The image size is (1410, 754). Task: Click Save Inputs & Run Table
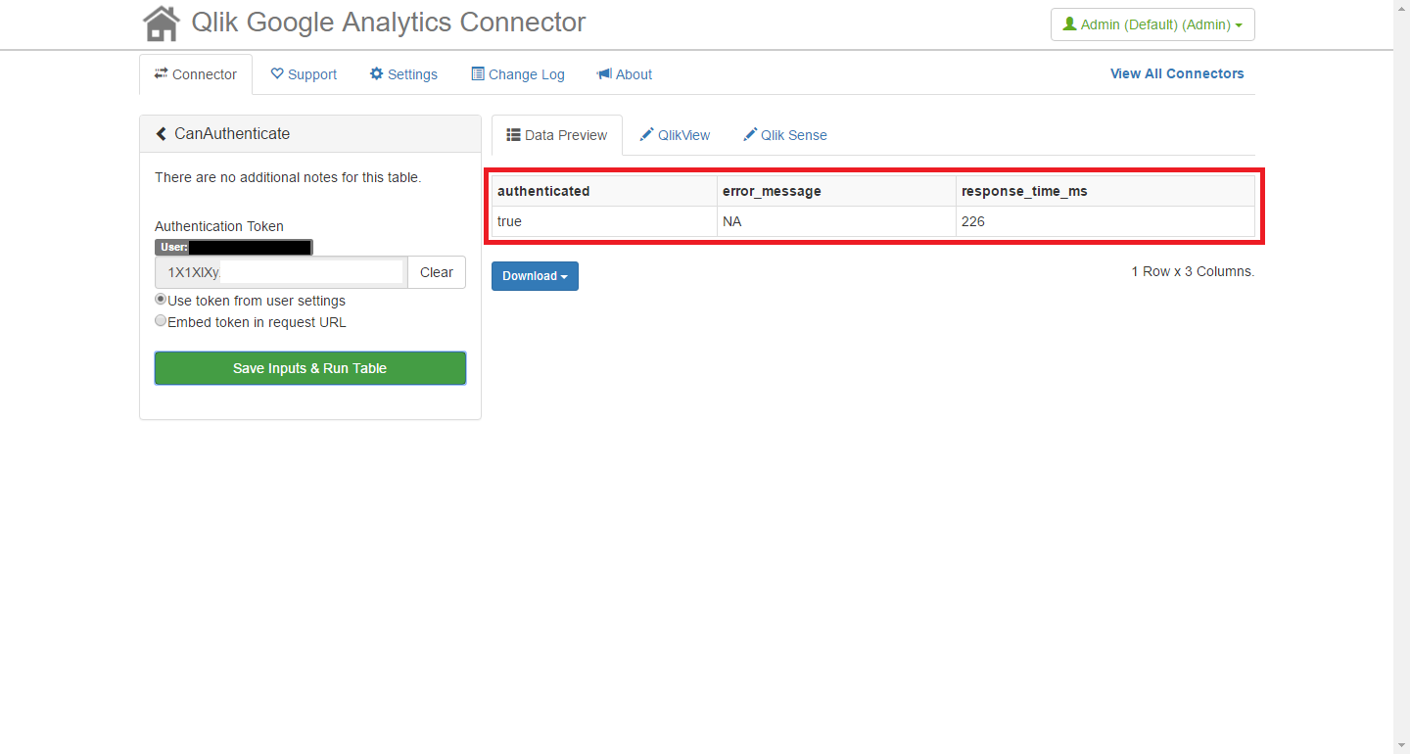point(310,368)
